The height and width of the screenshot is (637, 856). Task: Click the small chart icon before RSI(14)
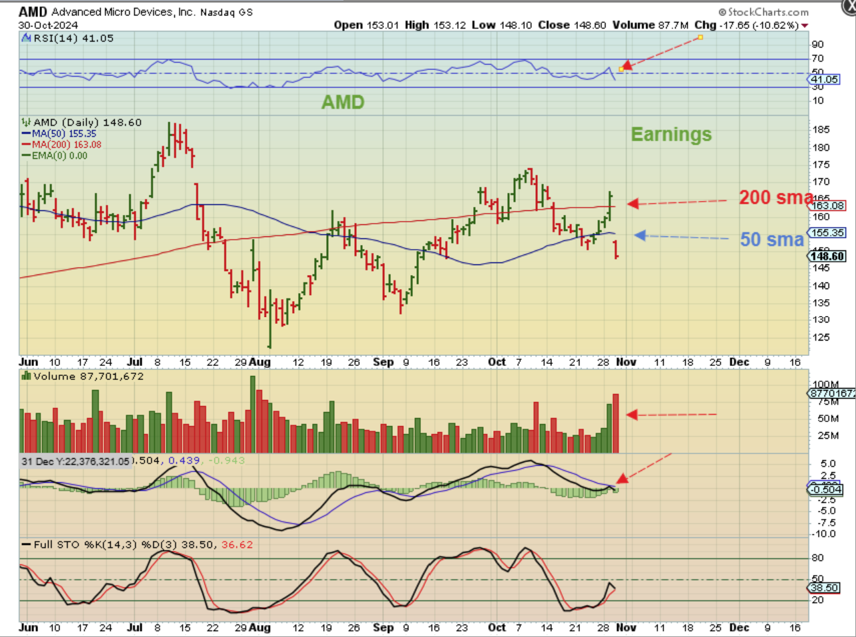(x=27, y=38)
